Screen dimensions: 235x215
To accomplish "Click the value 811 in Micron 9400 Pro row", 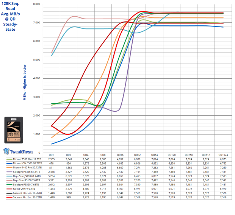I will [52, 168].
